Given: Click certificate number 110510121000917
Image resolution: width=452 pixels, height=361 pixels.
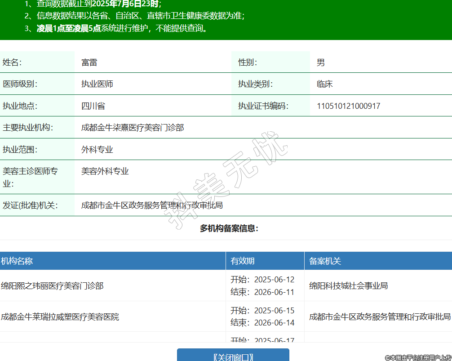Looking at the screenshot, I should pyautogui.click(x=349, y=106).
